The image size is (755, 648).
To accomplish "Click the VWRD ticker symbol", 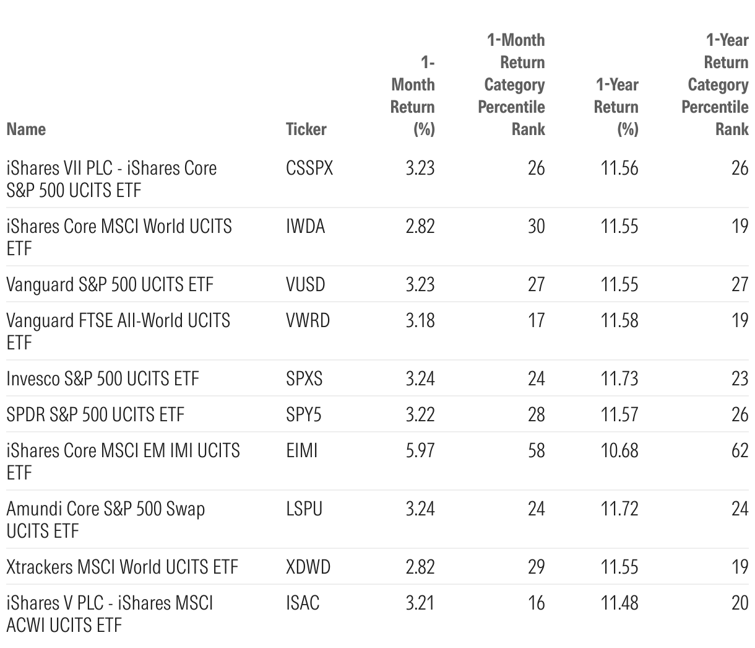I will pos(308,320).
